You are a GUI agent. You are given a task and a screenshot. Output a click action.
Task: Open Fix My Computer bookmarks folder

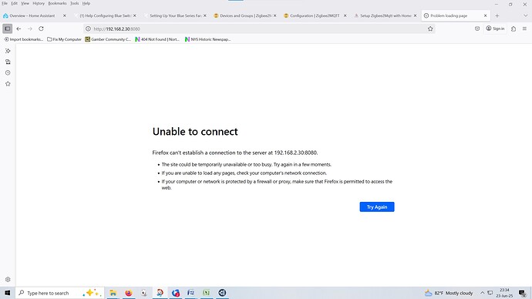coord(65,39)
